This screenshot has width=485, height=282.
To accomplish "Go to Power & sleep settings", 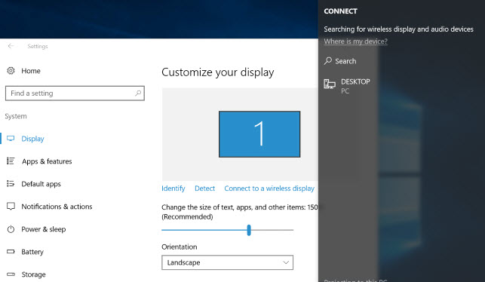I will click(44, 229).
